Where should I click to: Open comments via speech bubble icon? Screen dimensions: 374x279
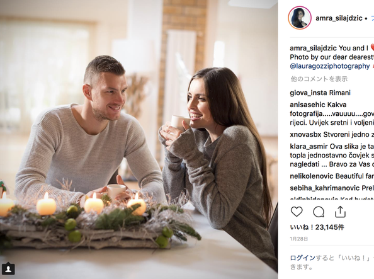(319, 212)
